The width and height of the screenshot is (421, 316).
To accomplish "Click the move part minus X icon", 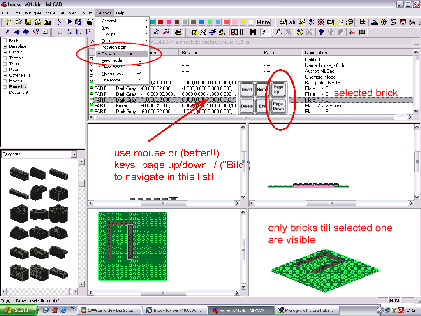I will tap(60, 32).
